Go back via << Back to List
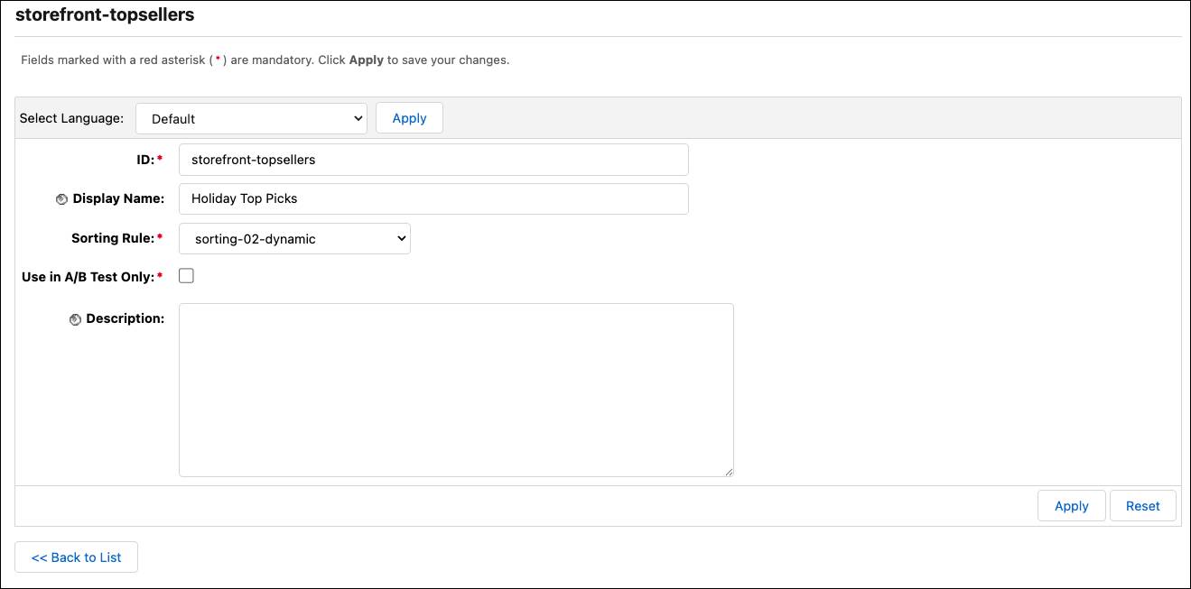The width and height of the screenshot is (1191, 589). pos(77,557)
